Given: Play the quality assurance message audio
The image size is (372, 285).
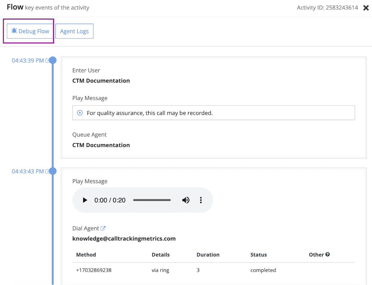Looking at the screenshot, I should [x=79, y=112].
